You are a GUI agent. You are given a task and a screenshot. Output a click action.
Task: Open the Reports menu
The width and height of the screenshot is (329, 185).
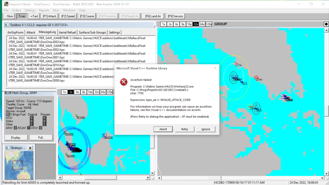click(x=44, y=10)
